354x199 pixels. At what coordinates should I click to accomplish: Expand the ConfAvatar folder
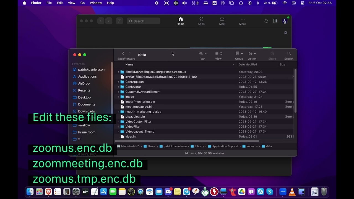tap(118, 87)
